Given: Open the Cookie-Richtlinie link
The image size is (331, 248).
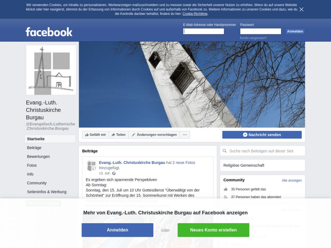Looking at the screenshot, I should pyautogui.click(x=195, y=14).
